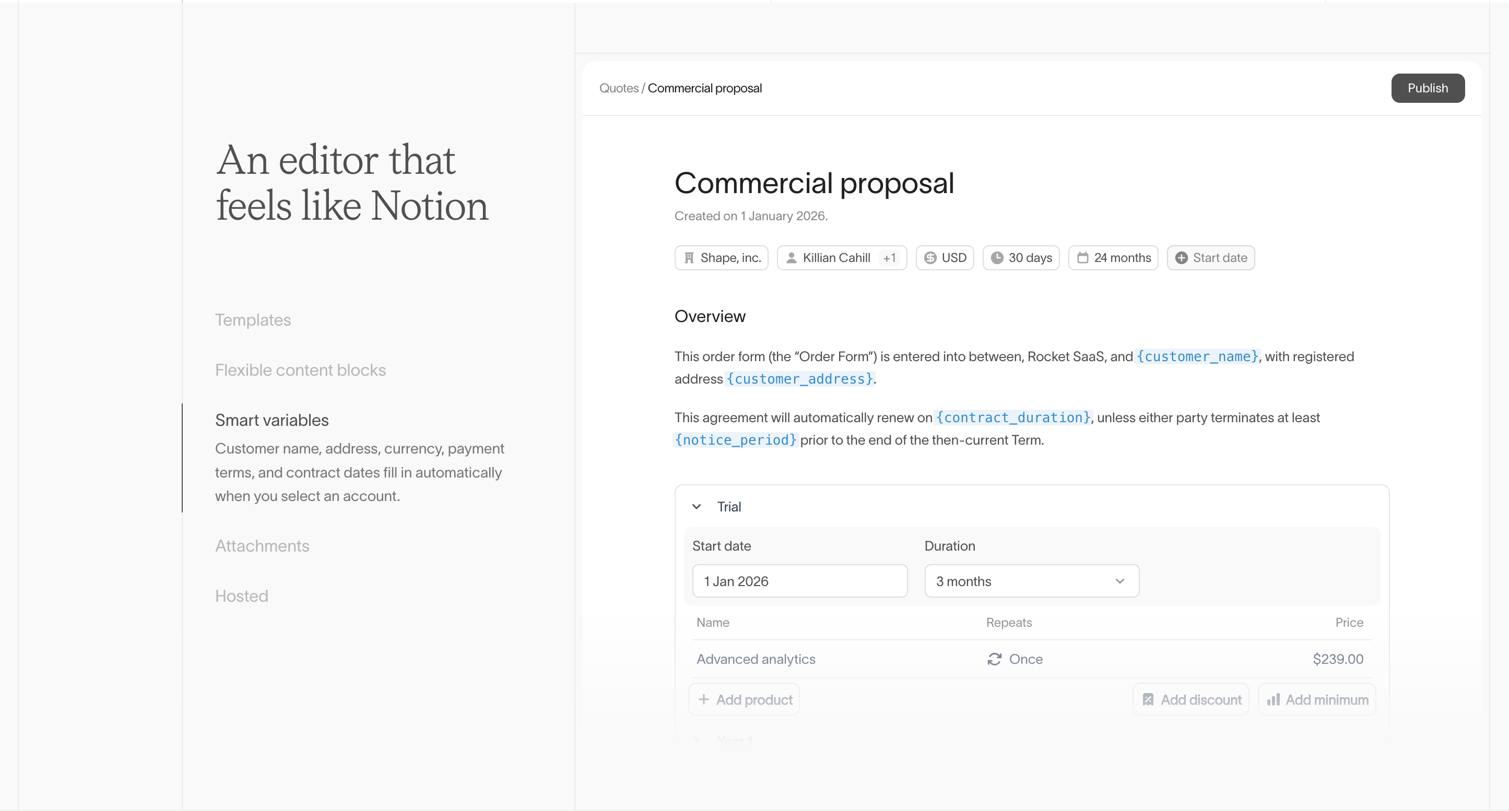Select the Smart variables tab
The image size is (1509, 811).
click(x=272, y=420)
